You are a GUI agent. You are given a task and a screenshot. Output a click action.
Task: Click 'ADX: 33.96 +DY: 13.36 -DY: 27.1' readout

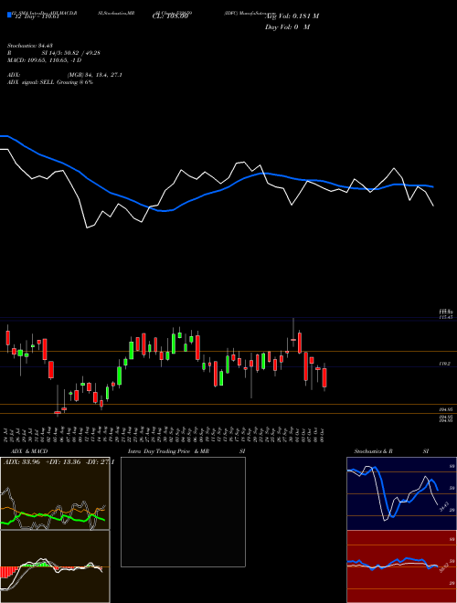[58, 462]
